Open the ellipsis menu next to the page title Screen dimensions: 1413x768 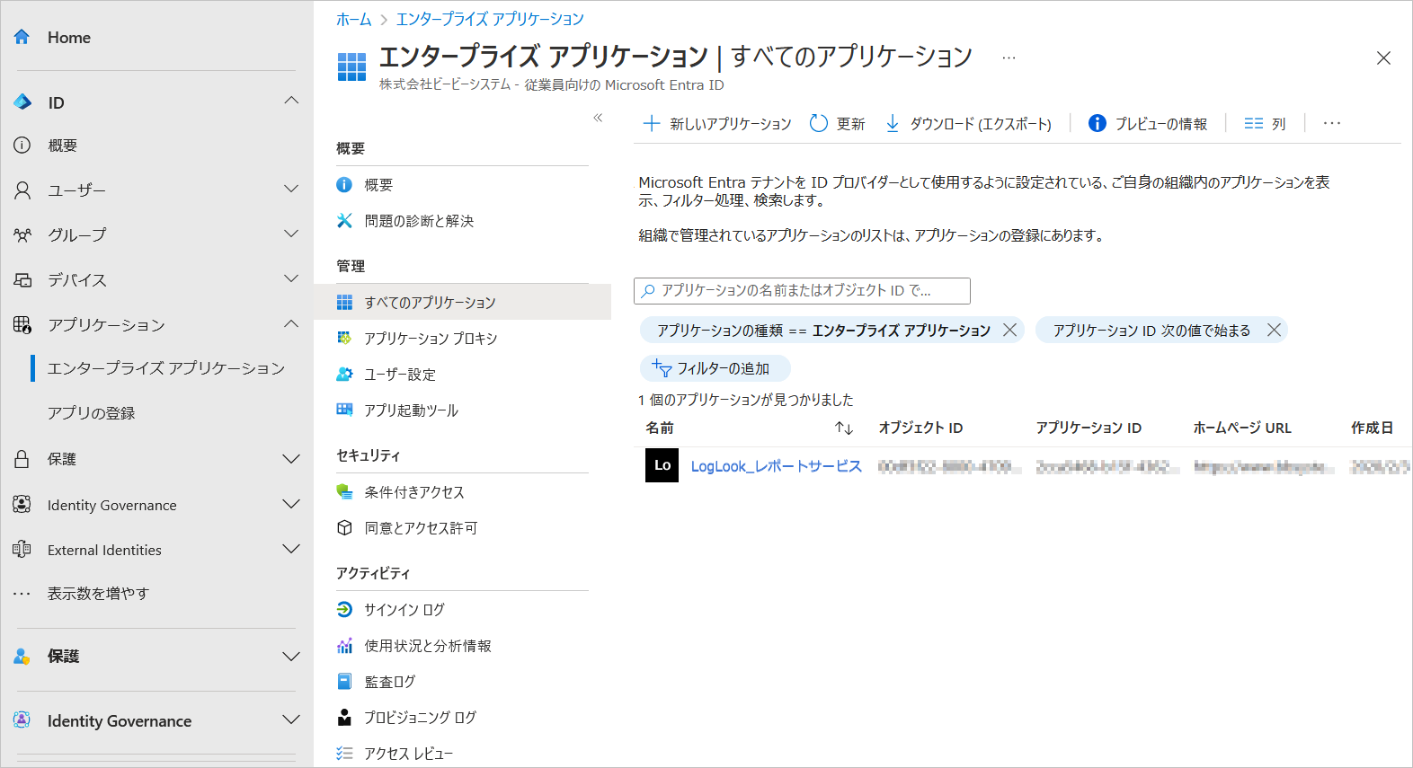1009,57
